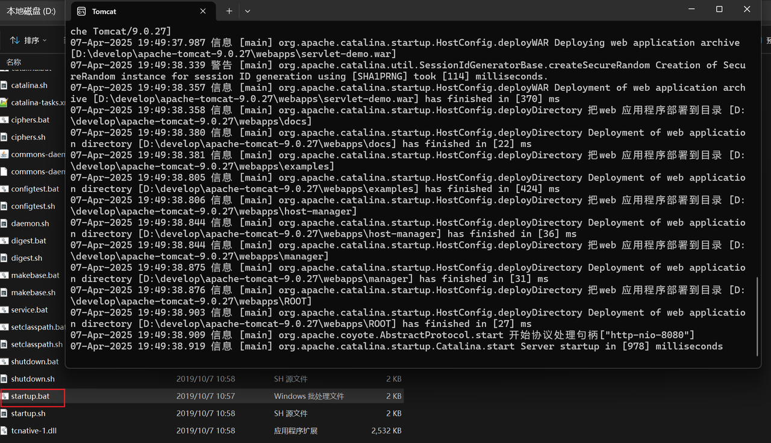Select the service.bat file name

click(30, 310)
